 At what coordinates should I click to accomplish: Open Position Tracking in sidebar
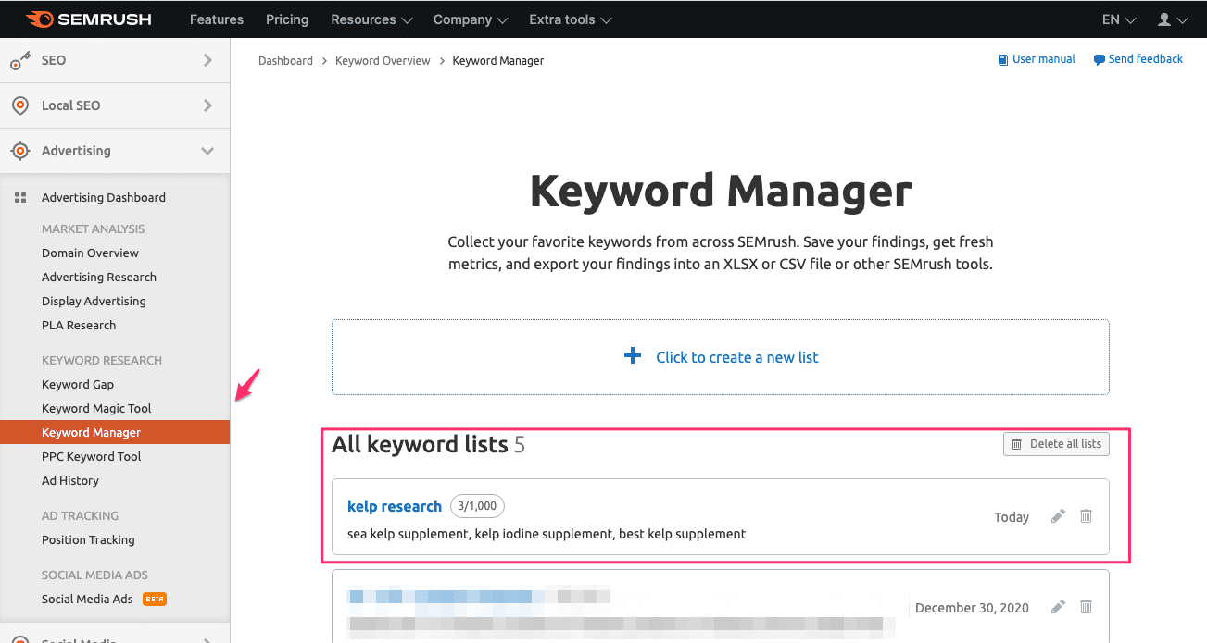(88, 539)
